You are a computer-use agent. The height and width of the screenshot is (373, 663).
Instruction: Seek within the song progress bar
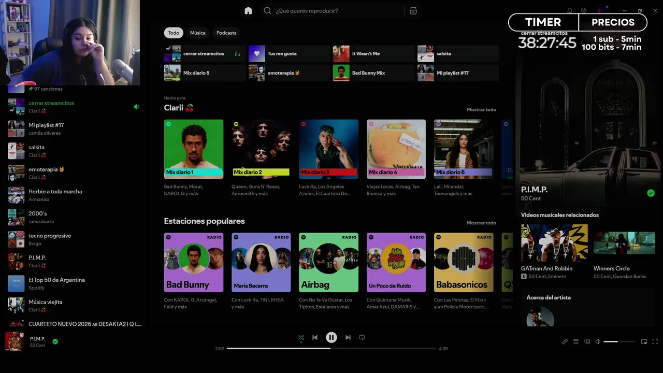tap(331, 349)
